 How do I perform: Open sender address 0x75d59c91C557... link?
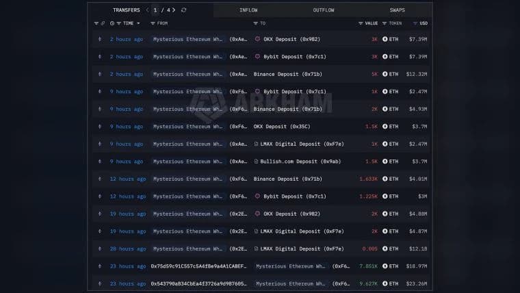pos(198,266)
